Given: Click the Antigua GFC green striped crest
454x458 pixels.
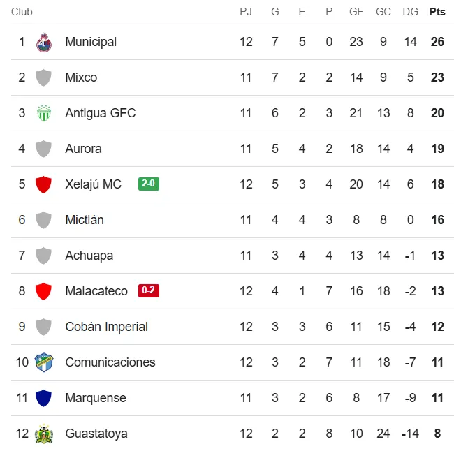Looking at the screenshot, I should (44, 113).
